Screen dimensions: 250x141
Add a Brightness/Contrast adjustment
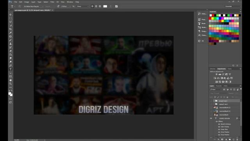[216, 74]
